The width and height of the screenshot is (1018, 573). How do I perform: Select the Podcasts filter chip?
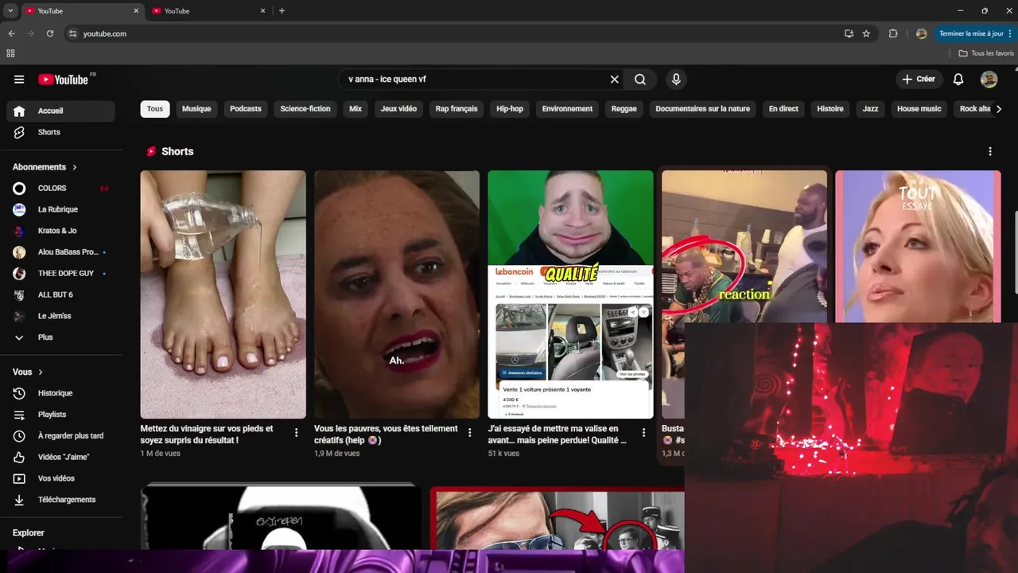(246, 109)
